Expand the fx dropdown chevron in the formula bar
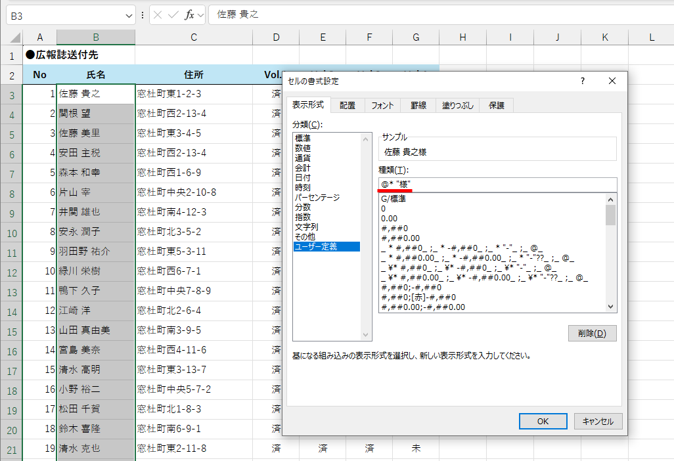 200,14
